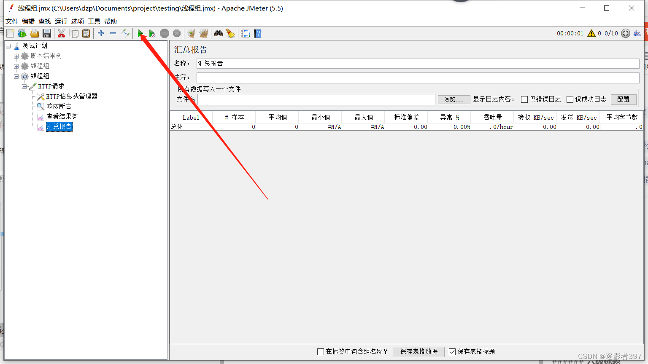Open the 编辑 menu
This screenshot has width=648, height=364.
click(x=28, y=21)
